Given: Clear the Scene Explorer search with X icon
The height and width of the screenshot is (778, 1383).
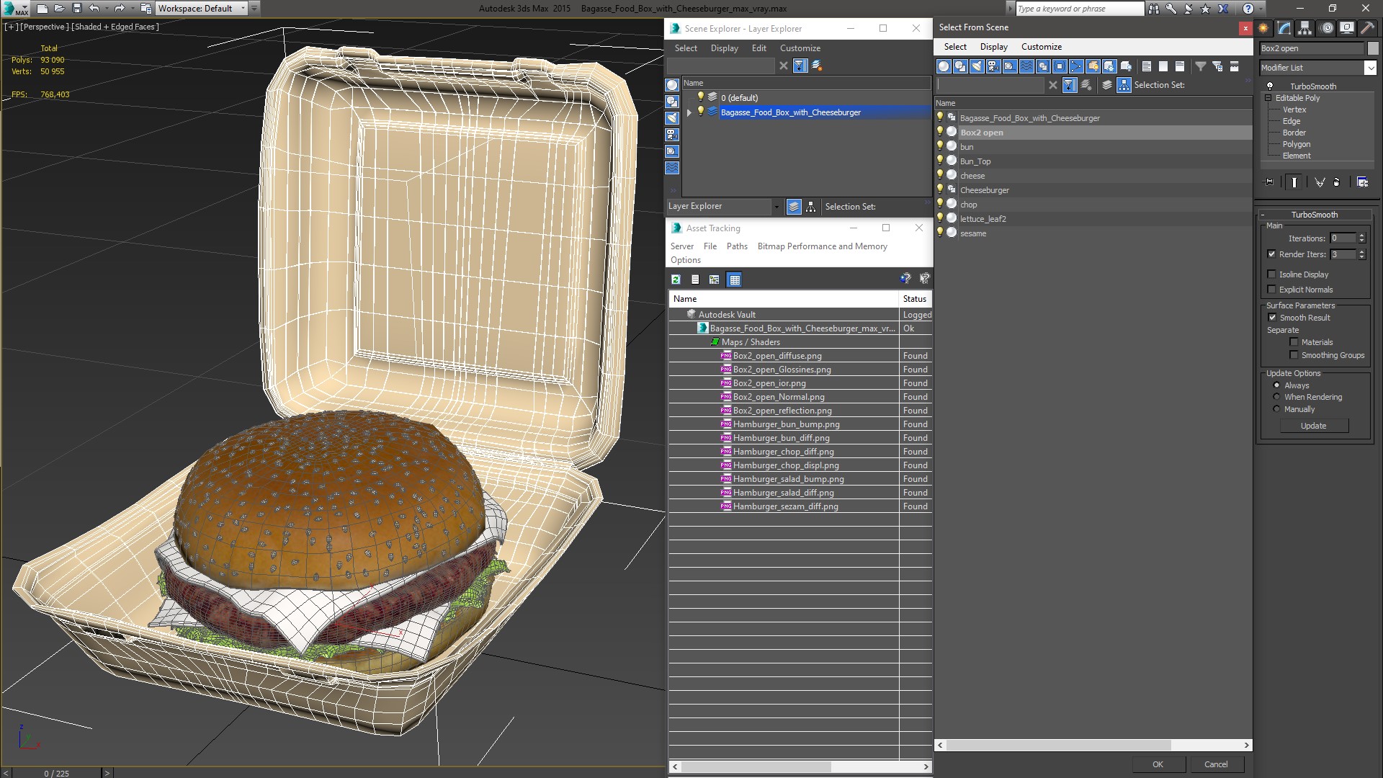Looking at the screenshot, I should pyautogui.click(x=784, y=66).
